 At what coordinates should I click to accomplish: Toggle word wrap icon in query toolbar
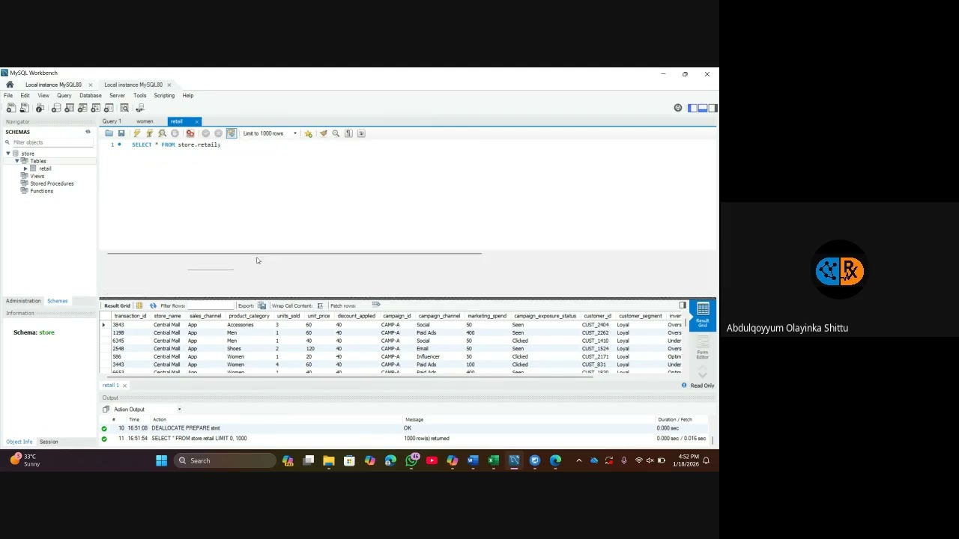[x=361, y=133]
